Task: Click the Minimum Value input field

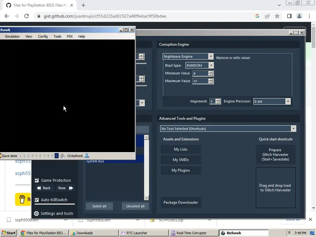Action: 200,73
